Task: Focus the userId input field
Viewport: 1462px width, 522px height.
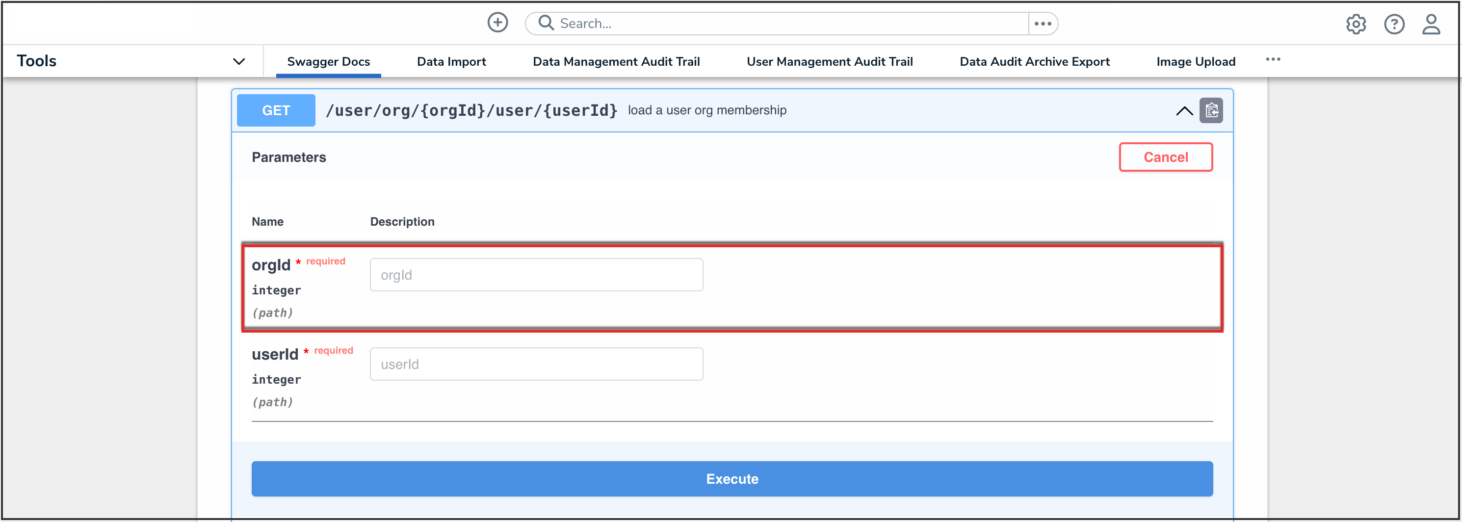Action: pyautogui.click(x=536, y=364)
